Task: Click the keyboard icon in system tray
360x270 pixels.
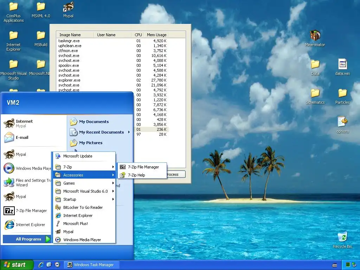Action: click(x=335, y=265)
